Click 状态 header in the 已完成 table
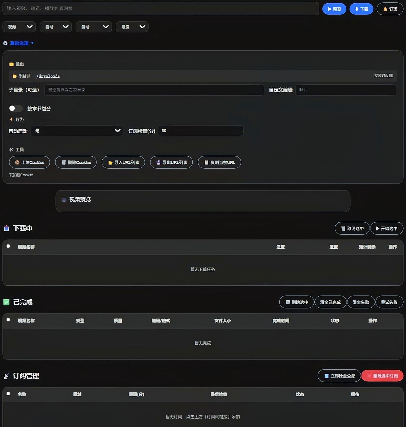The image size is (406, 427). tap(335, 321)
